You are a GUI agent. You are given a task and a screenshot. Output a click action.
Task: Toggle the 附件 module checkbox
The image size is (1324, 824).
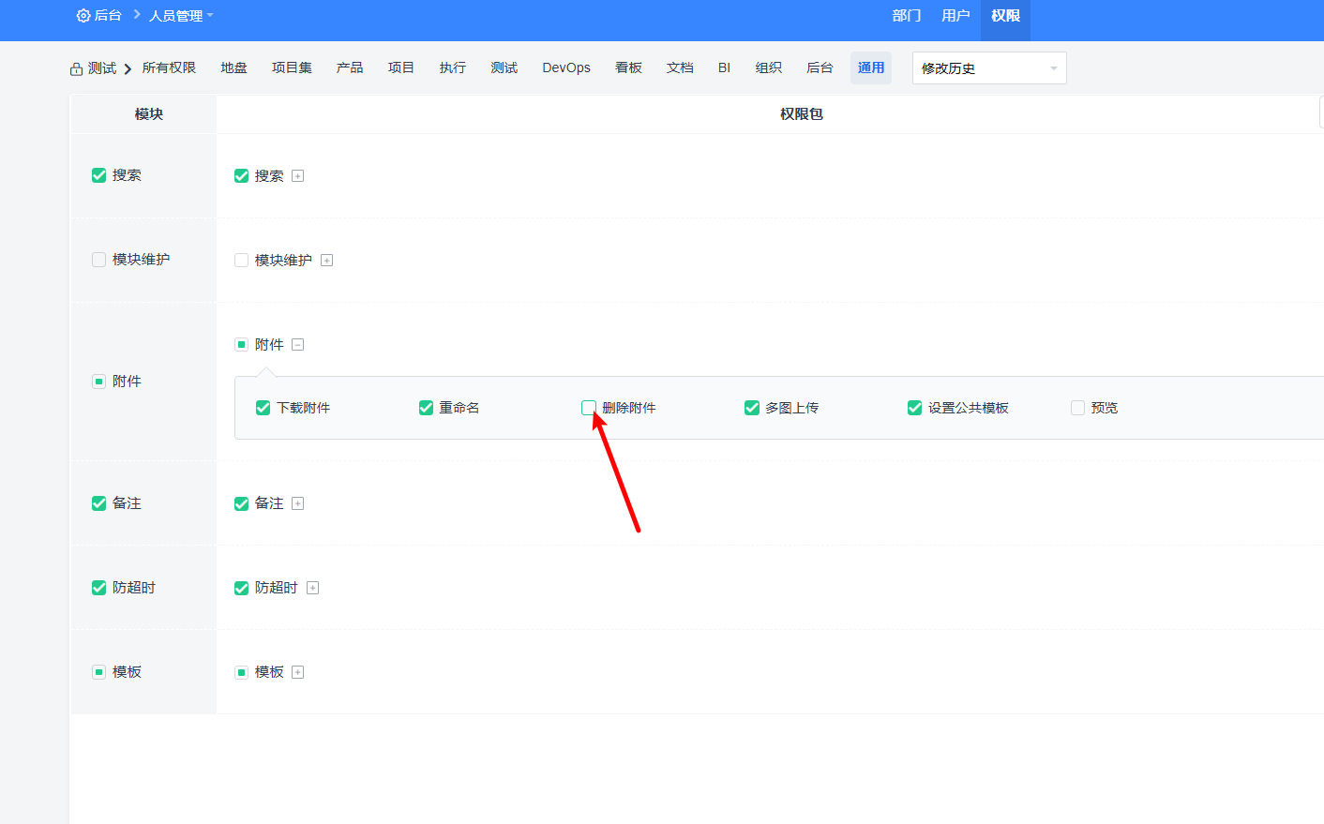click(x=98, y=382)
